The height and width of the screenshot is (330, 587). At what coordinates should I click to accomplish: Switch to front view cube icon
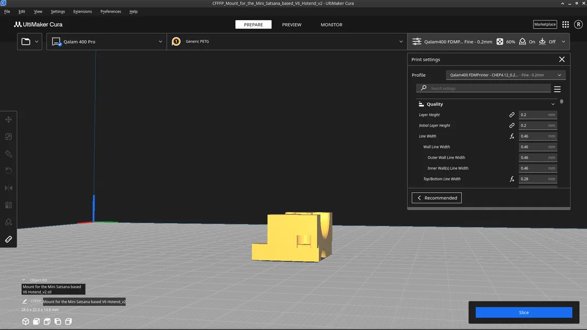[x=36, y=322]
